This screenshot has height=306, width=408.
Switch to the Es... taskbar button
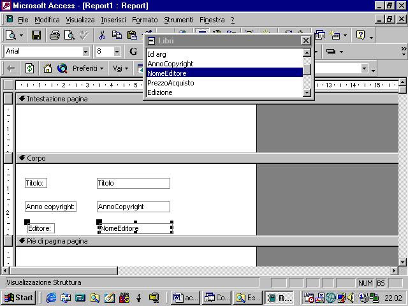point(248,298)
